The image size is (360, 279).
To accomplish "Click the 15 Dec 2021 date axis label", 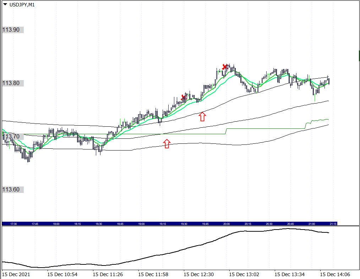I will pyautogui.click(x=16, y=275).
